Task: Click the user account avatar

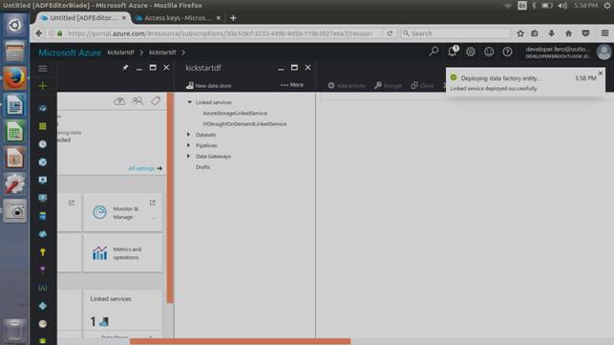Action: [603, 53]
